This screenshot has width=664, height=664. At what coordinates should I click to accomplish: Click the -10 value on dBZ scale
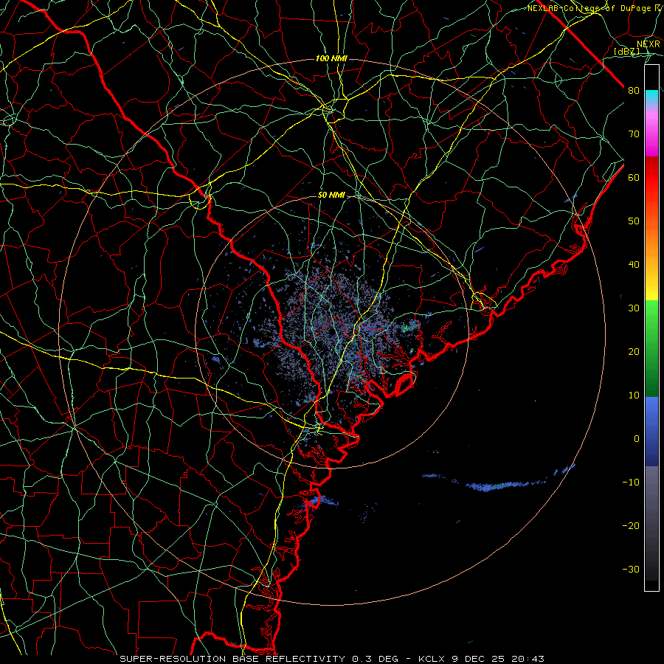click(631, 483)
